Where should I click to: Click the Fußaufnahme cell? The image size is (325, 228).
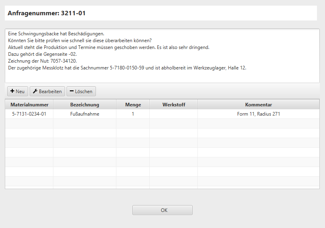(84, 114)
